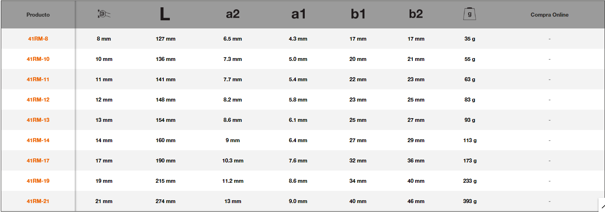
Task: Go to product 41RM-12
Action: (x=38, y=100)
